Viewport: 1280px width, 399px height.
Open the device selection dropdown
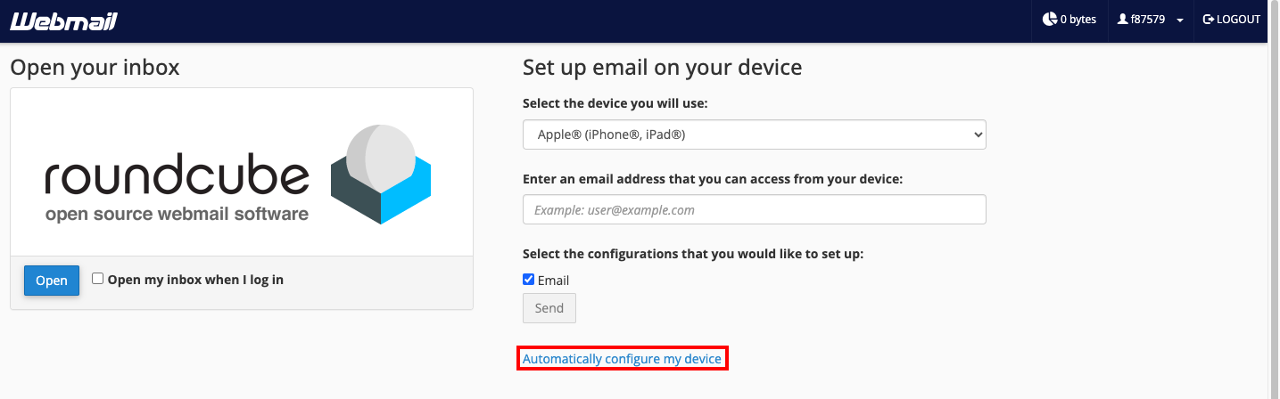pyautogui.click(x=754, y=134)
